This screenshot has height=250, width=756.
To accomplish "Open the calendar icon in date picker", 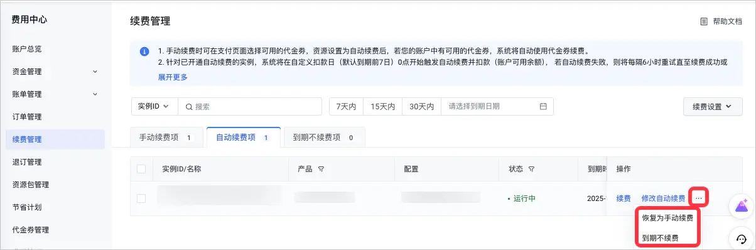I will click(x=543, y=107).
